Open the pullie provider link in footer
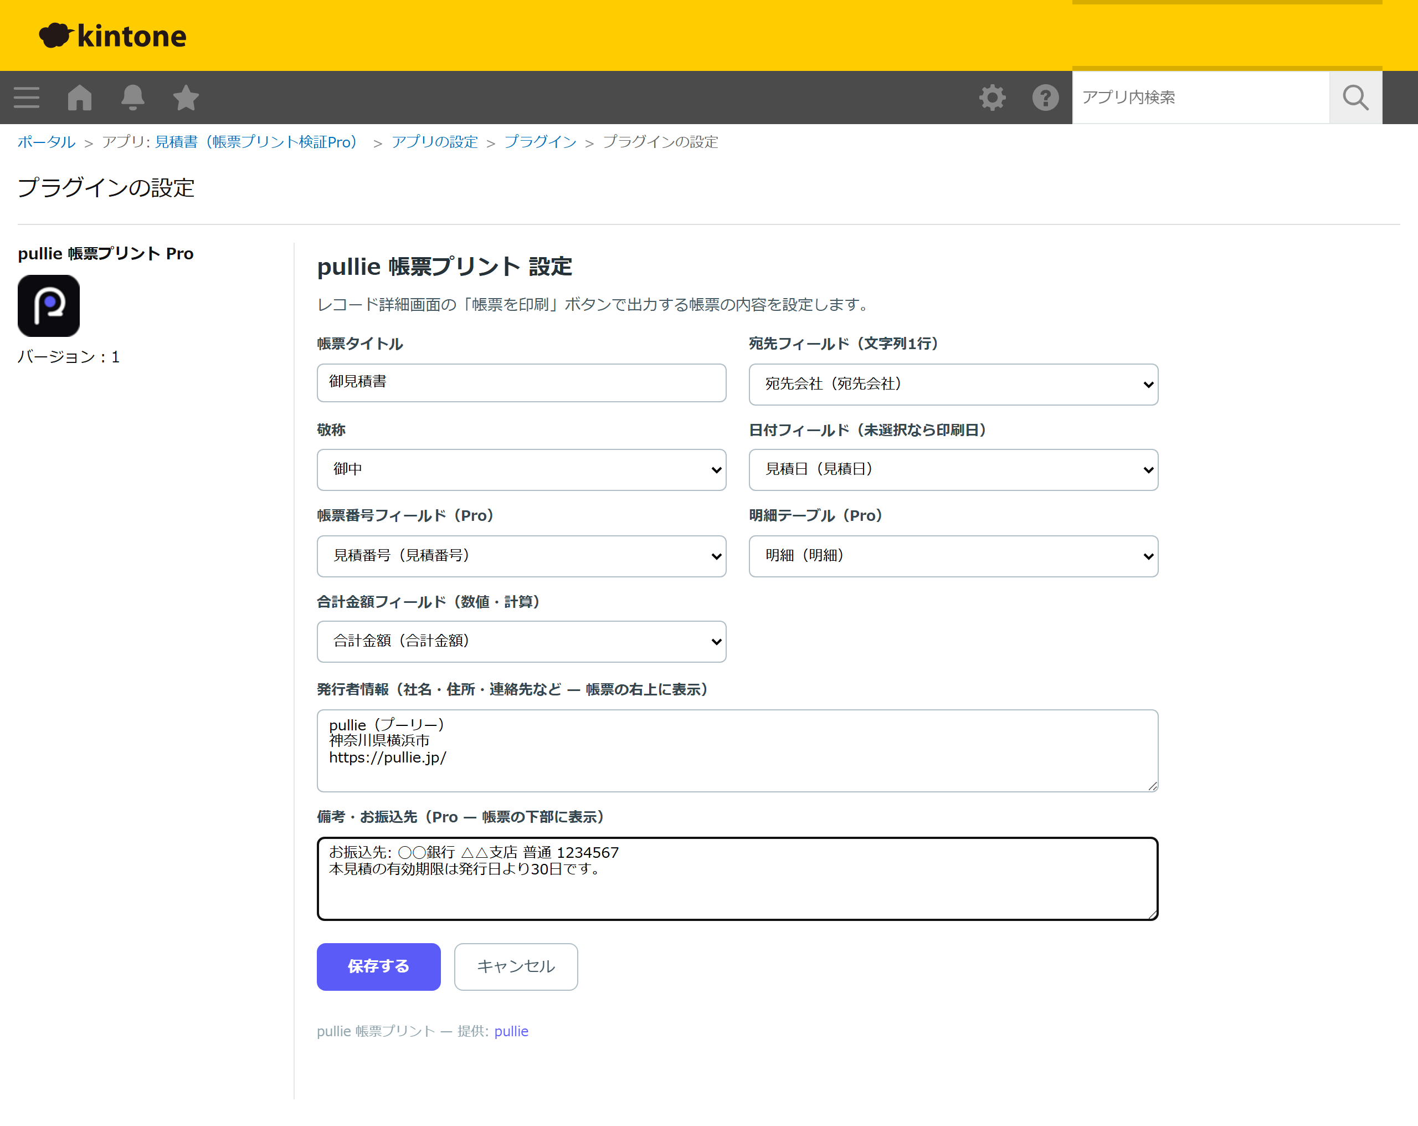Image resolution: width=1418 pixels, height=1126 pixels. pyautogui.click(x=511, y=1031)
